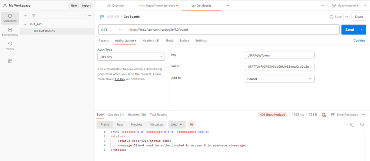The image size is (370, 161).
Task: Click the Share button
Action: click(359, 17)
